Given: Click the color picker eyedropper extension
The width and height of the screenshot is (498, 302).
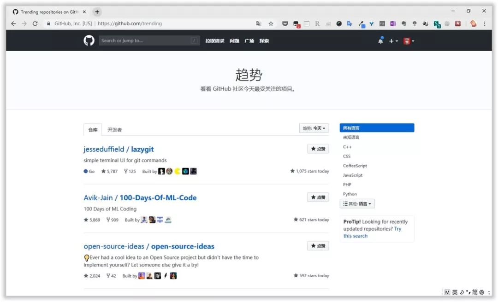Looking at the screenshot, I should coord(362,24).
